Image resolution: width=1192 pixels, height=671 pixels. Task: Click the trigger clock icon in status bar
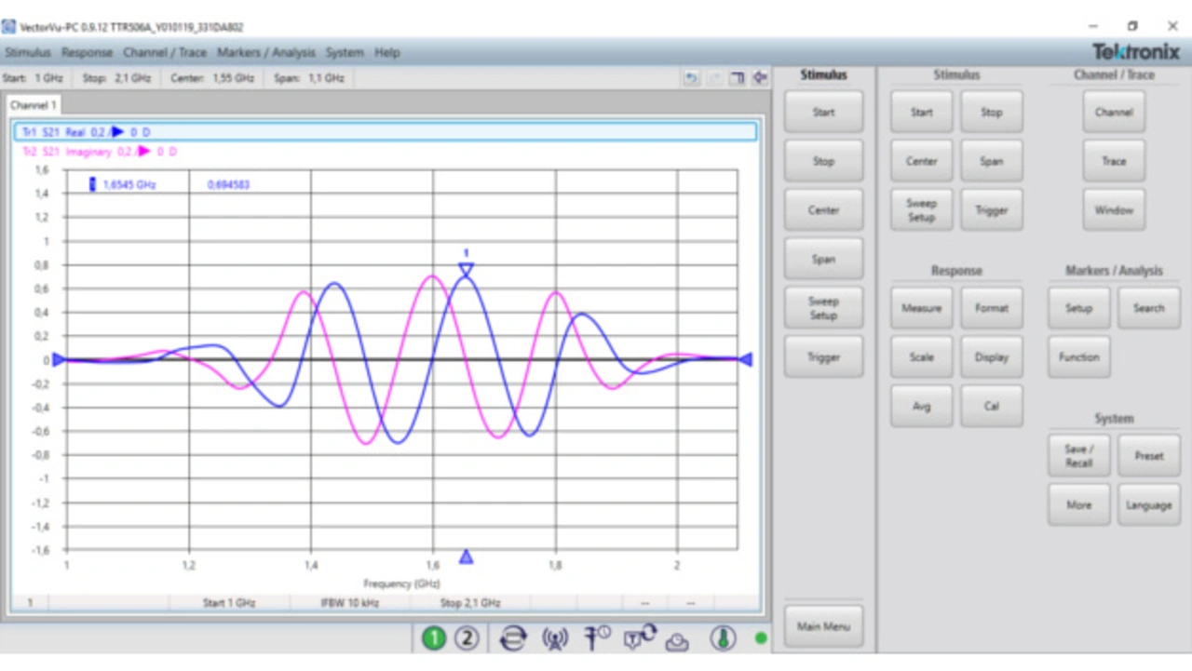pos(597,637)
